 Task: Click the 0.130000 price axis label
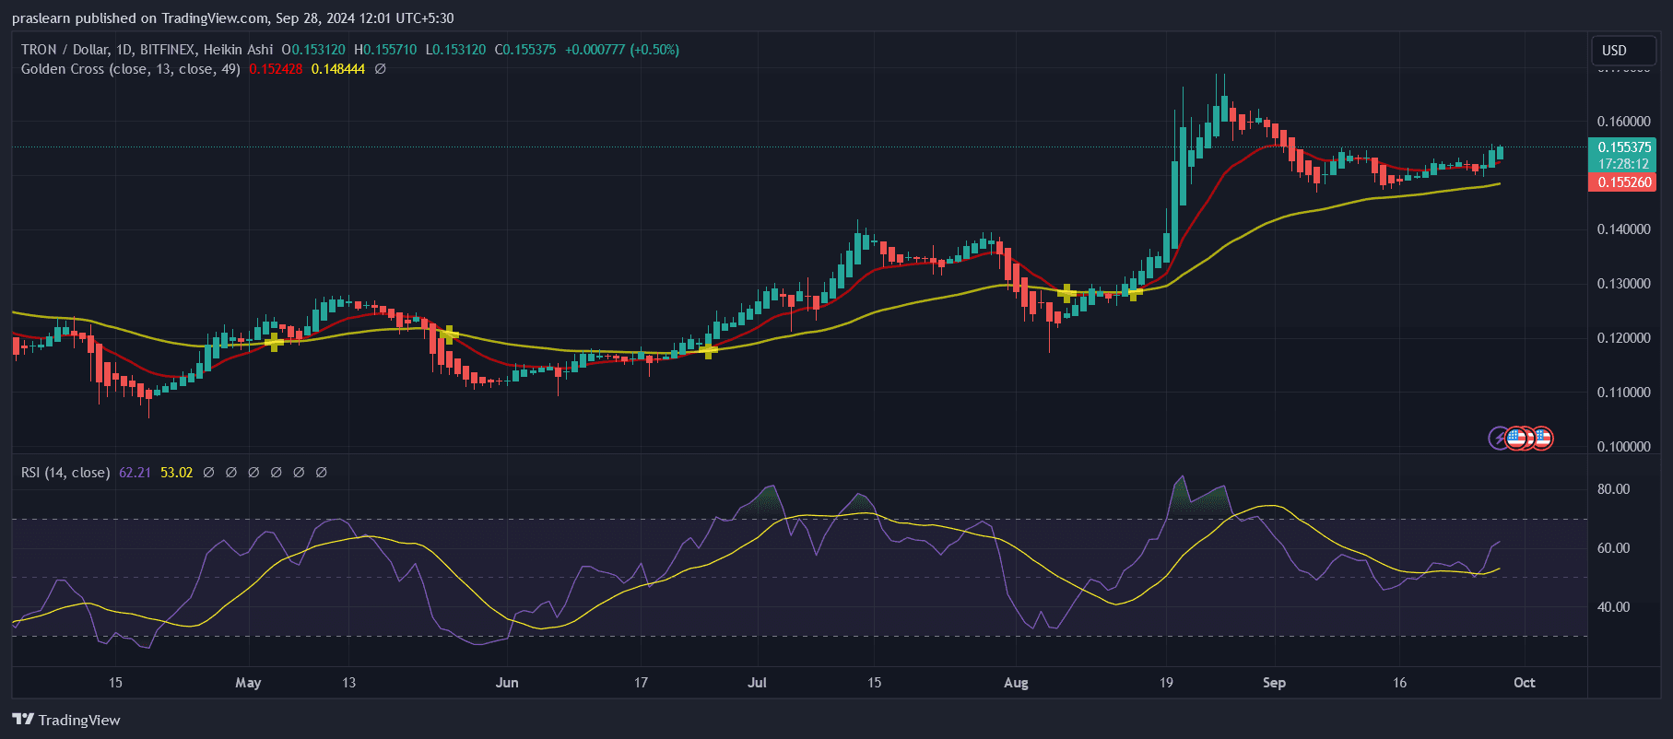click(x=1623, y=284)
